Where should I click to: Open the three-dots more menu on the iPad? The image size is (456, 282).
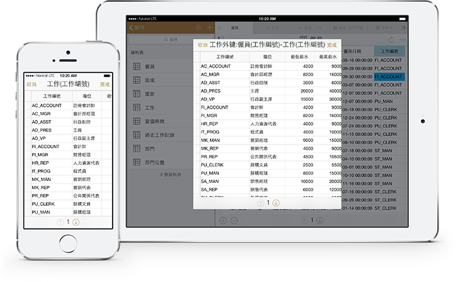403,40
